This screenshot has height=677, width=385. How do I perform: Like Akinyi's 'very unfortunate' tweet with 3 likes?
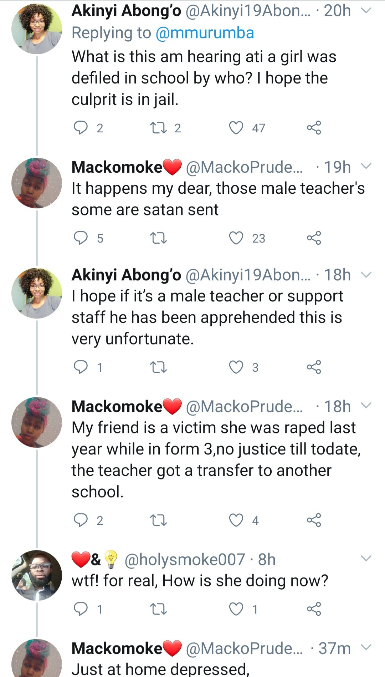pyautogui.click(x=236, y=367)
